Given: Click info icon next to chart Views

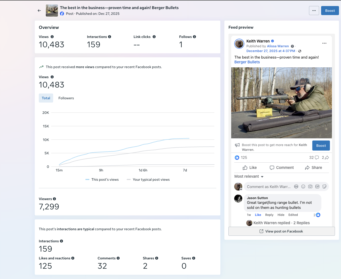Looking at the screenshot, I should 52,77.
